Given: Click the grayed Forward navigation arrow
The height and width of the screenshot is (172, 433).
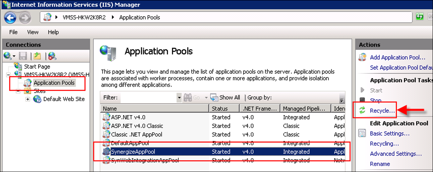Looking at the screenshot, I should pos(25,18).
